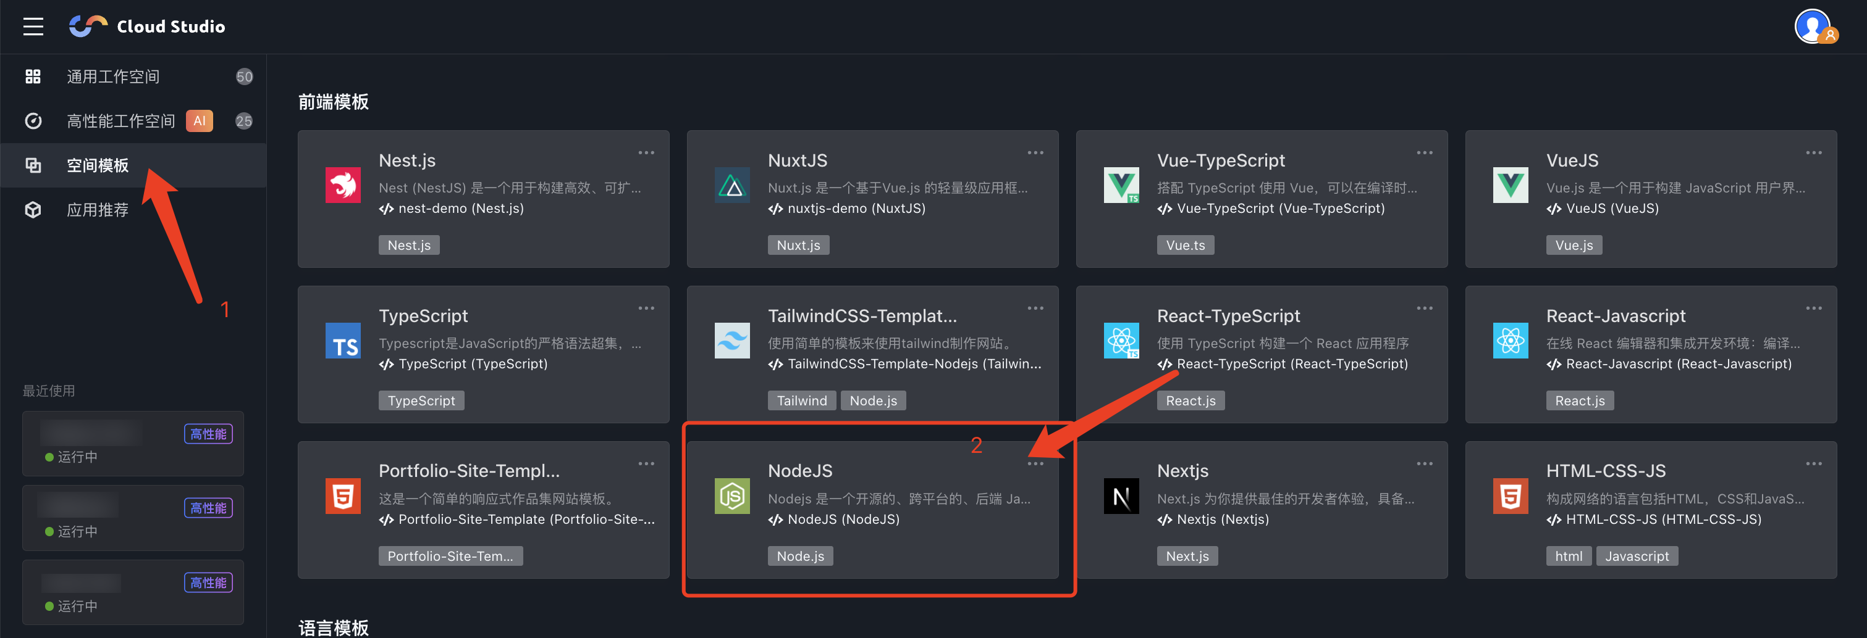The height and width of the screenshot is (638, 1867).
Task: Select 应用推荐 in the sidebar
Action: [133, 210]
